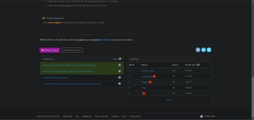Open Bug Bounty footer link
Viewport: 254px width, 120px height.
point(87,116)
